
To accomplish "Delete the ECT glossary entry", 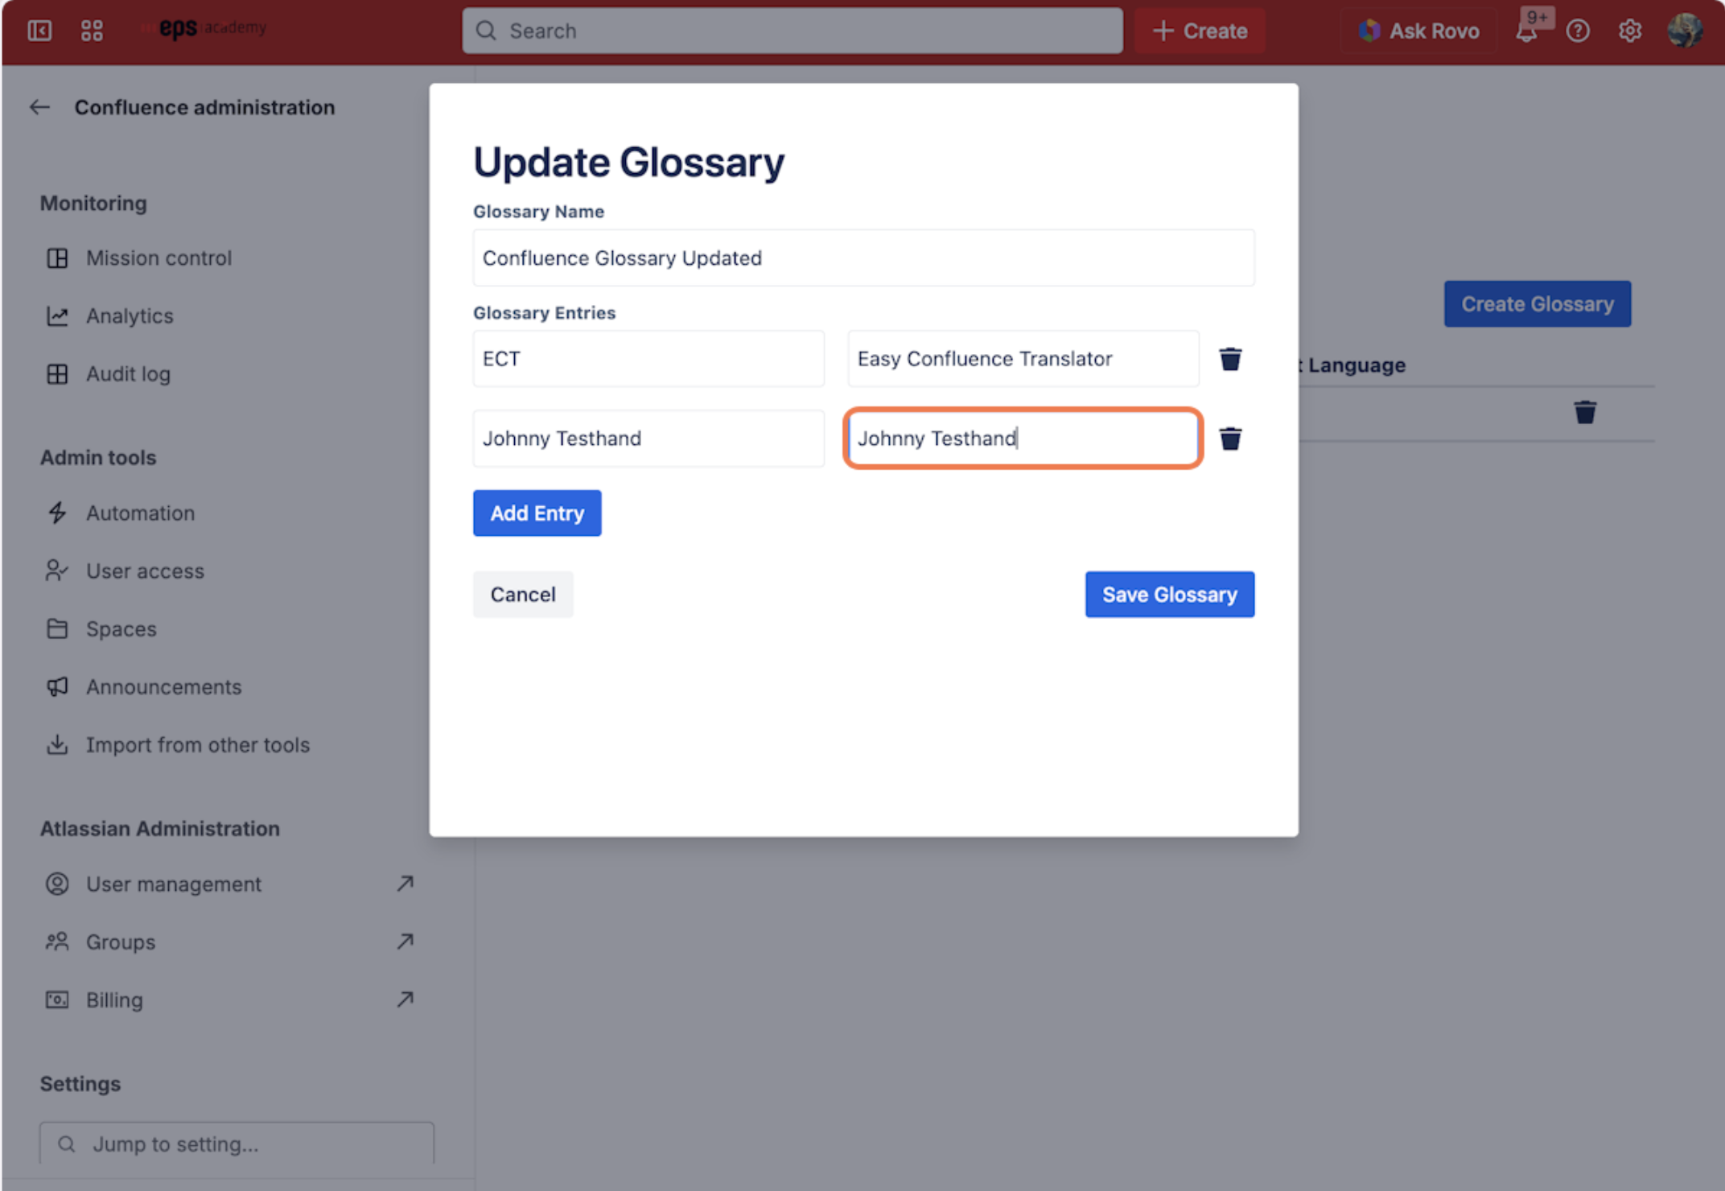I will (1229, 359).
